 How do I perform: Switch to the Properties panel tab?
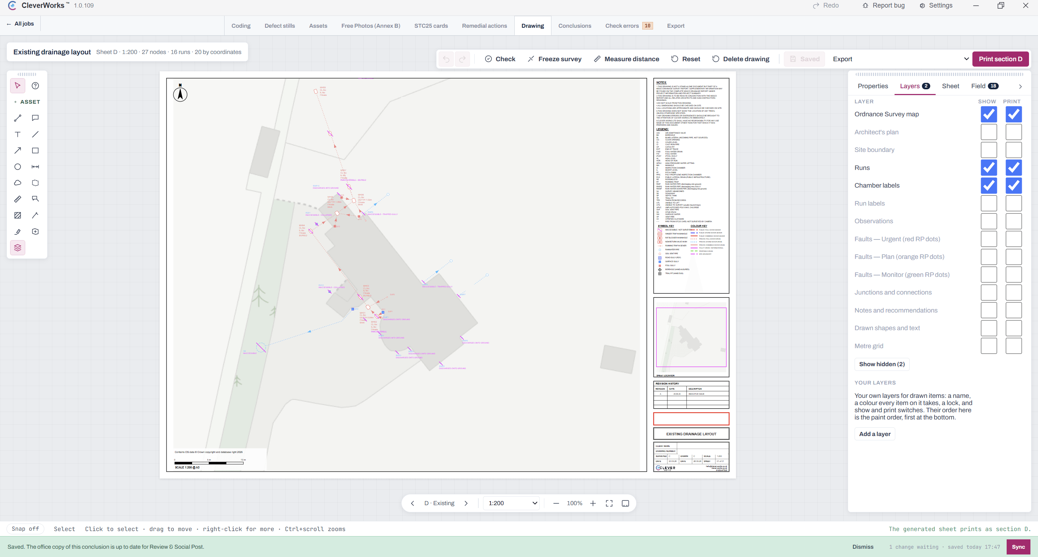click(873, 86)
